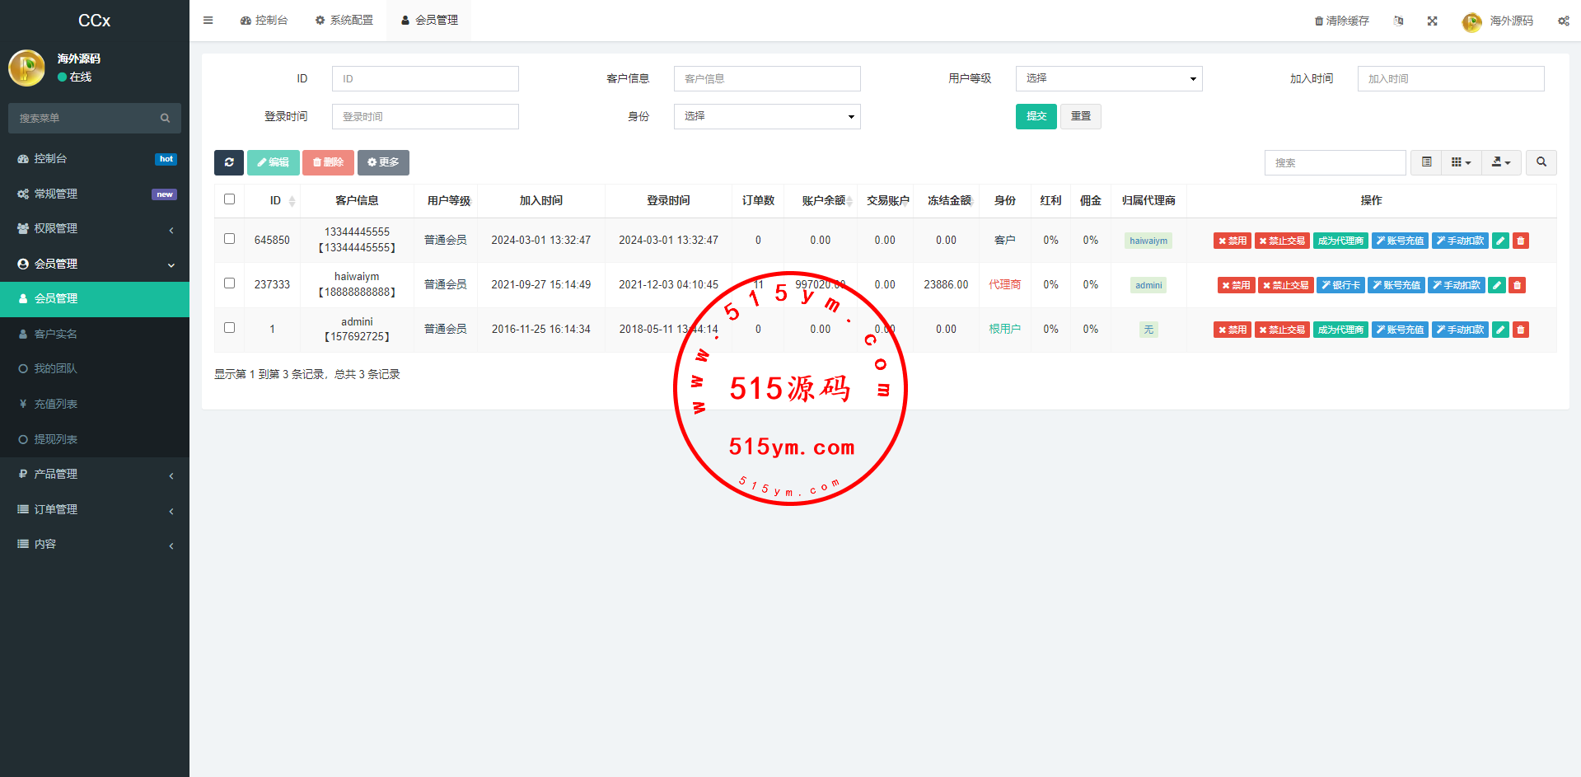Switch to the 系统配置 tab
This screenshot has width=1581, height=777.
344,21
